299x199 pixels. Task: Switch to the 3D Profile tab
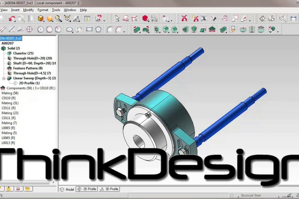click(x=109, y=189)
